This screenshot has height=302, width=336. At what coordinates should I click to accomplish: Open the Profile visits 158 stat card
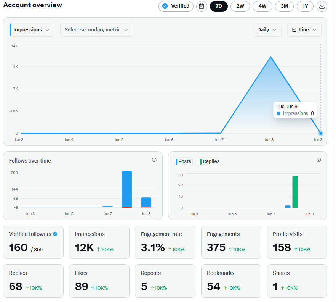pos(297,242)
